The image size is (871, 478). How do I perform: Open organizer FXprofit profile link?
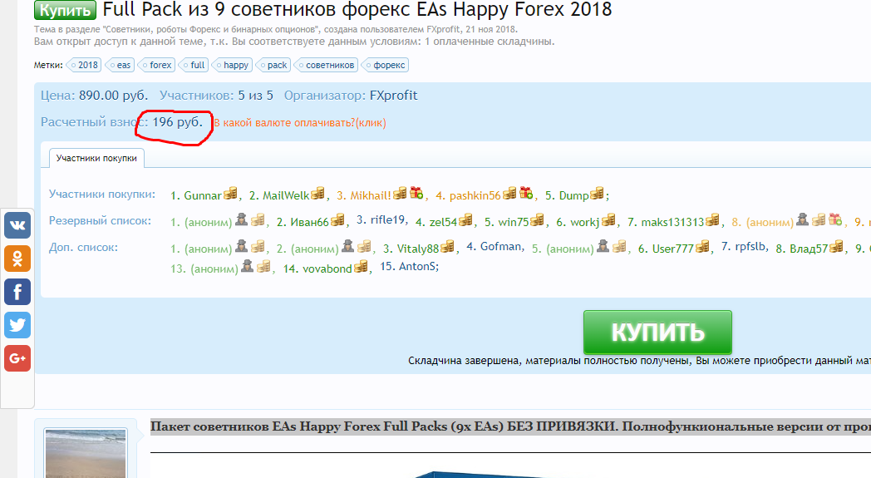[393, 96]
